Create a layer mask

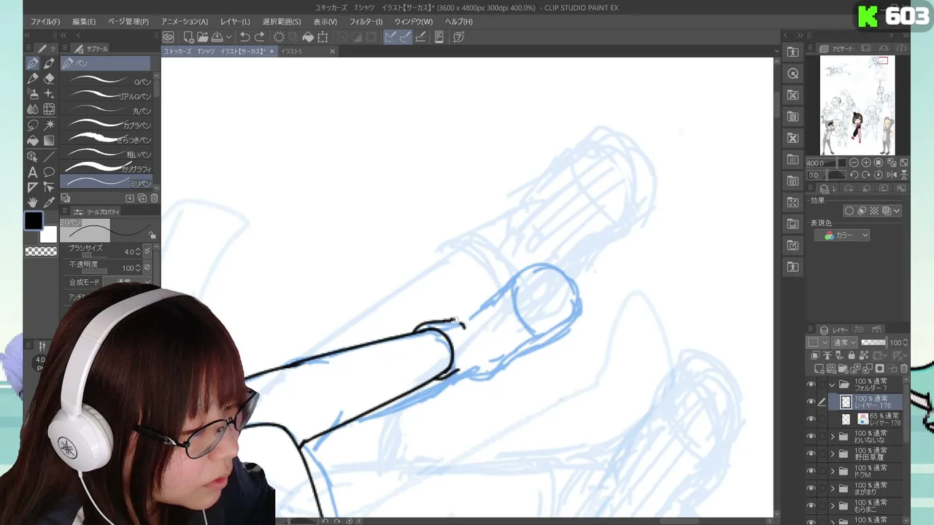point(880,369)
